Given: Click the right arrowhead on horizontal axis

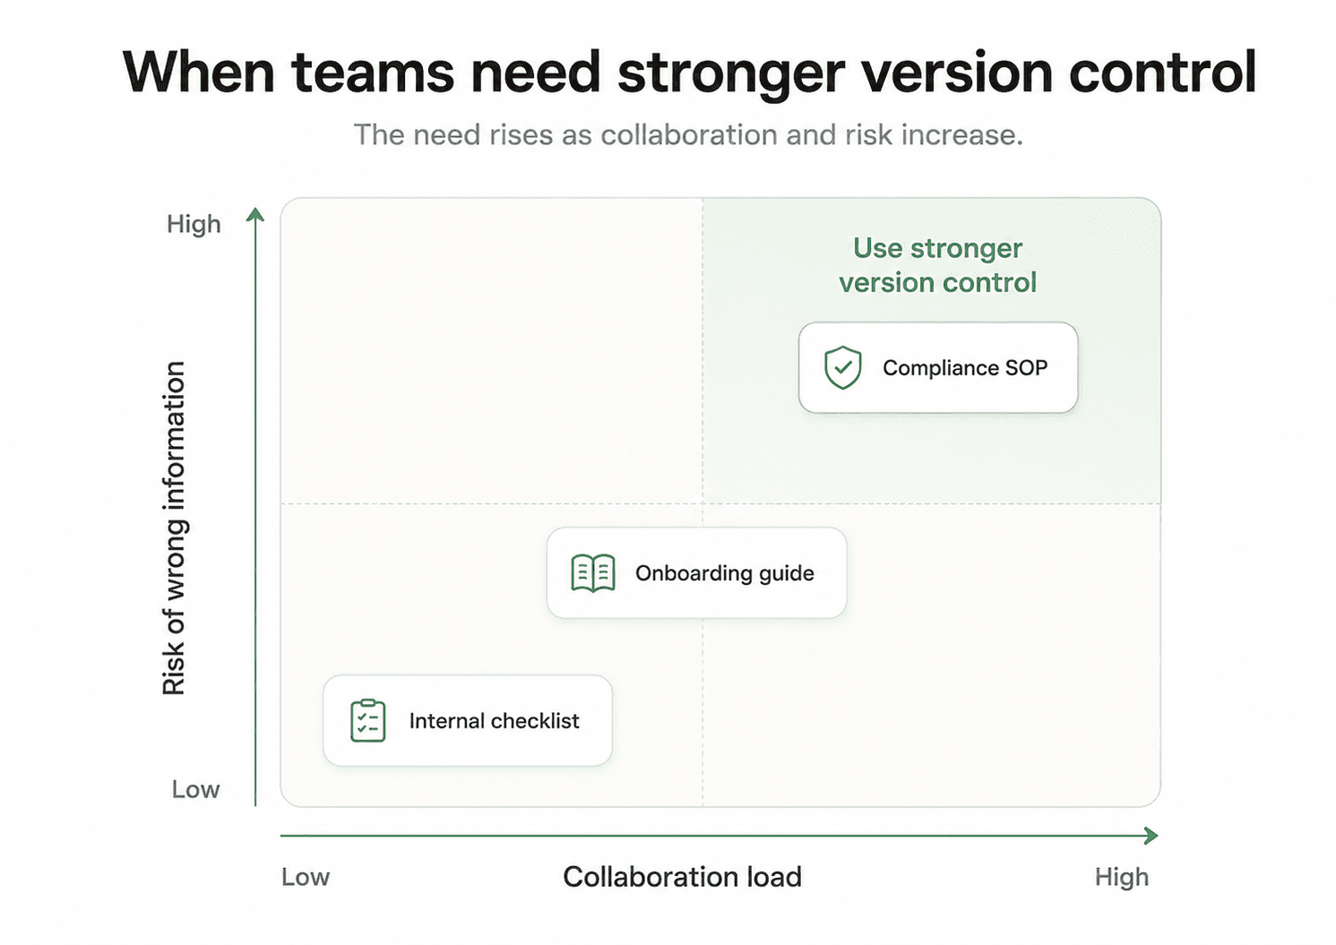Looking at the screenshot, I should pos(1151,836).
